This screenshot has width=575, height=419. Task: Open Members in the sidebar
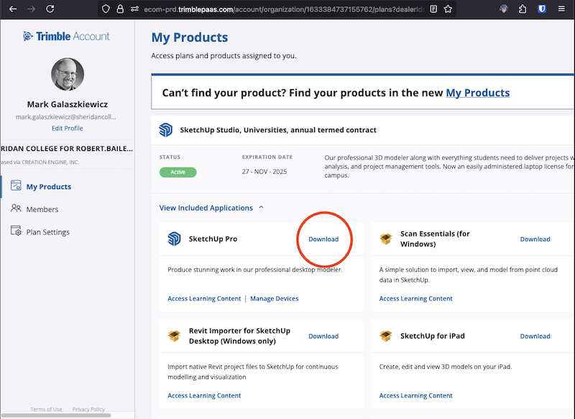[x=42, y=209]
